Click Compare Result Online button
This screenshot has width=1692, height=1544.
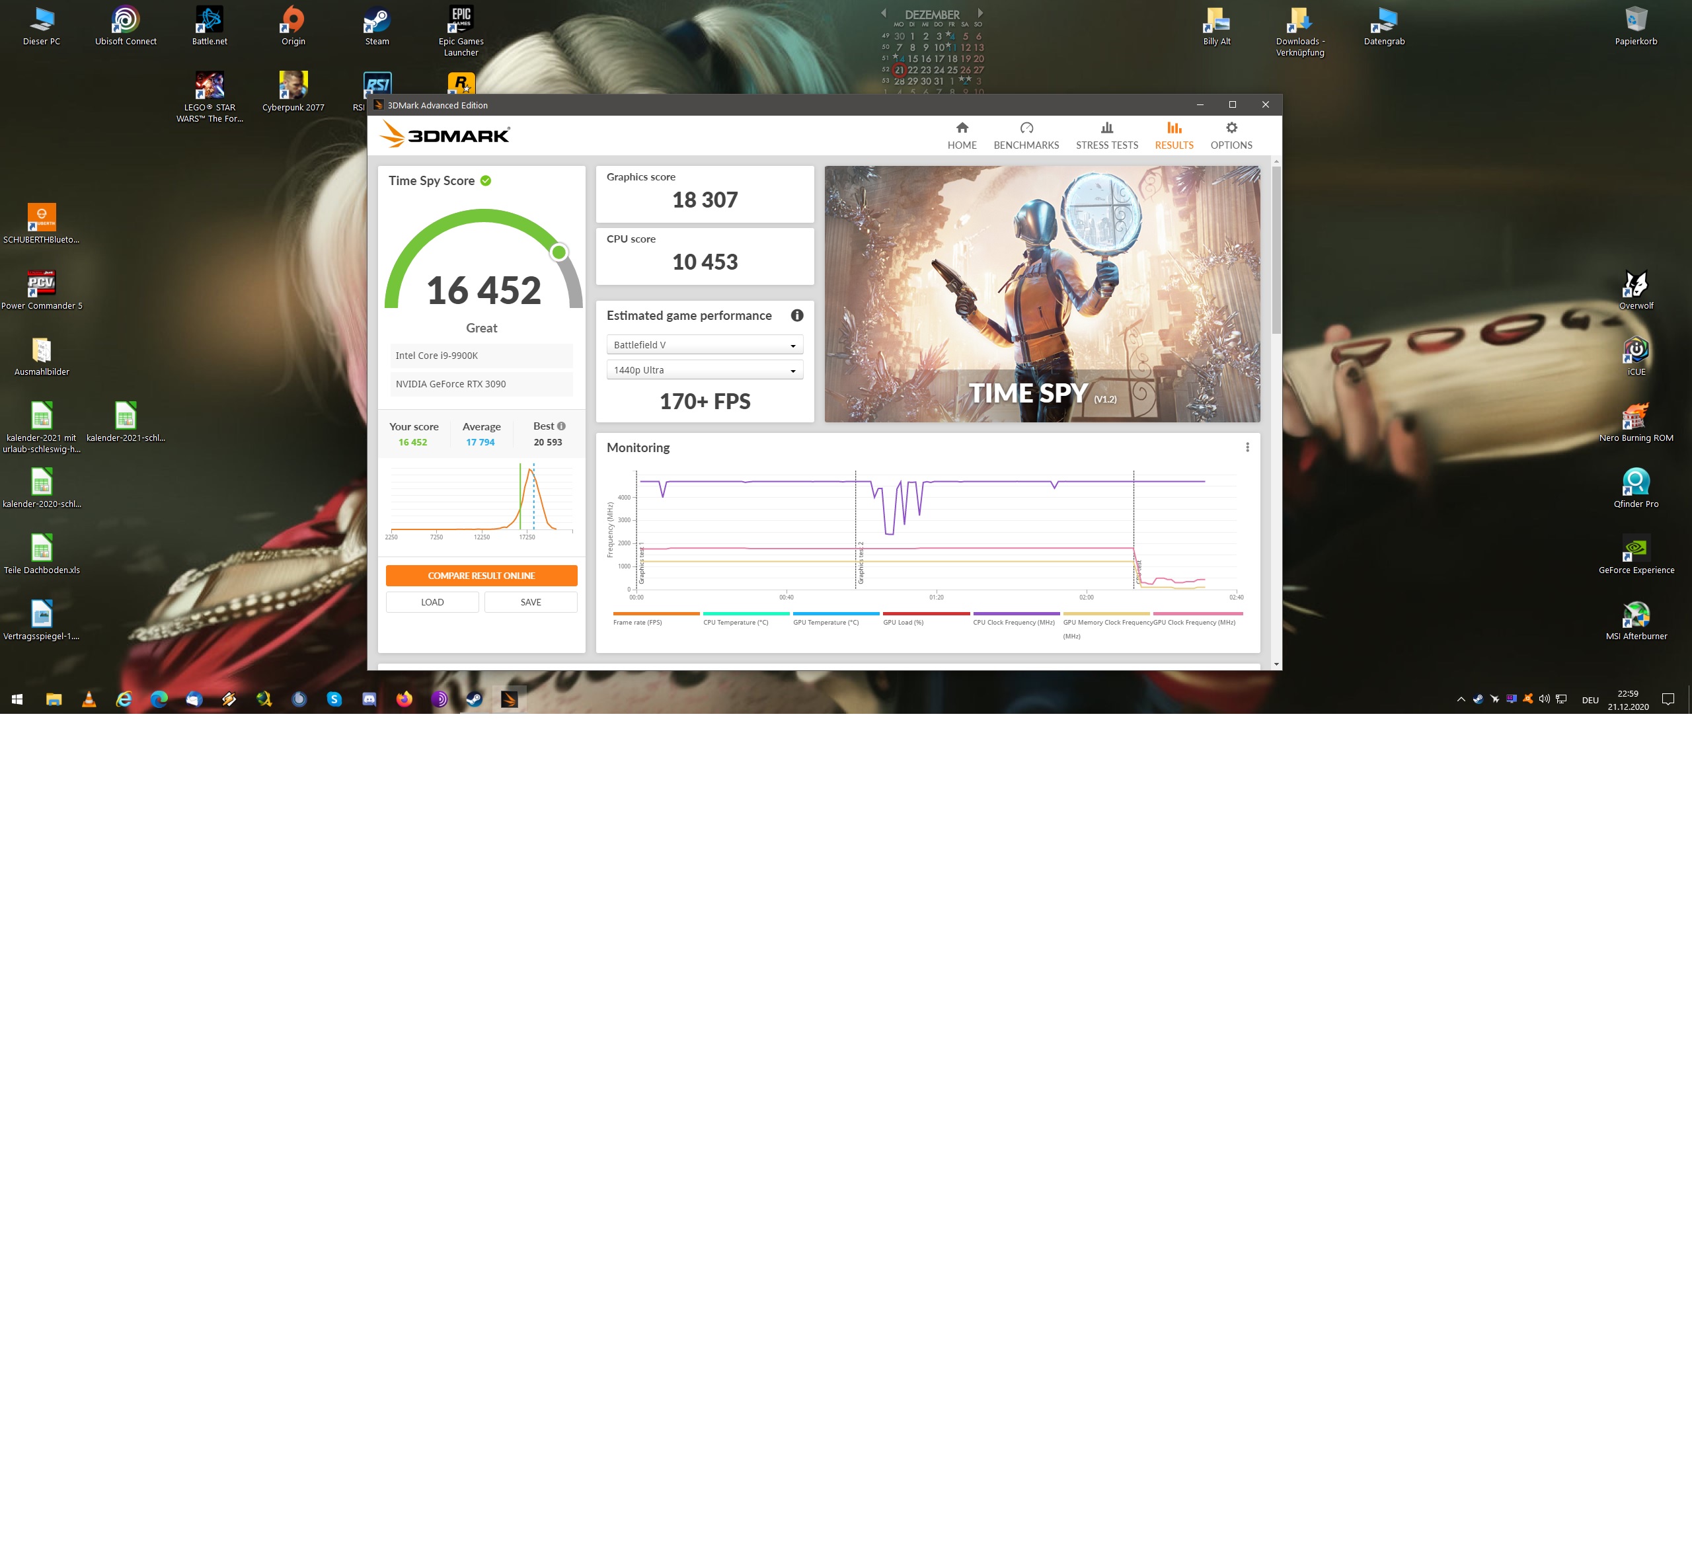[x=481, y=576]
